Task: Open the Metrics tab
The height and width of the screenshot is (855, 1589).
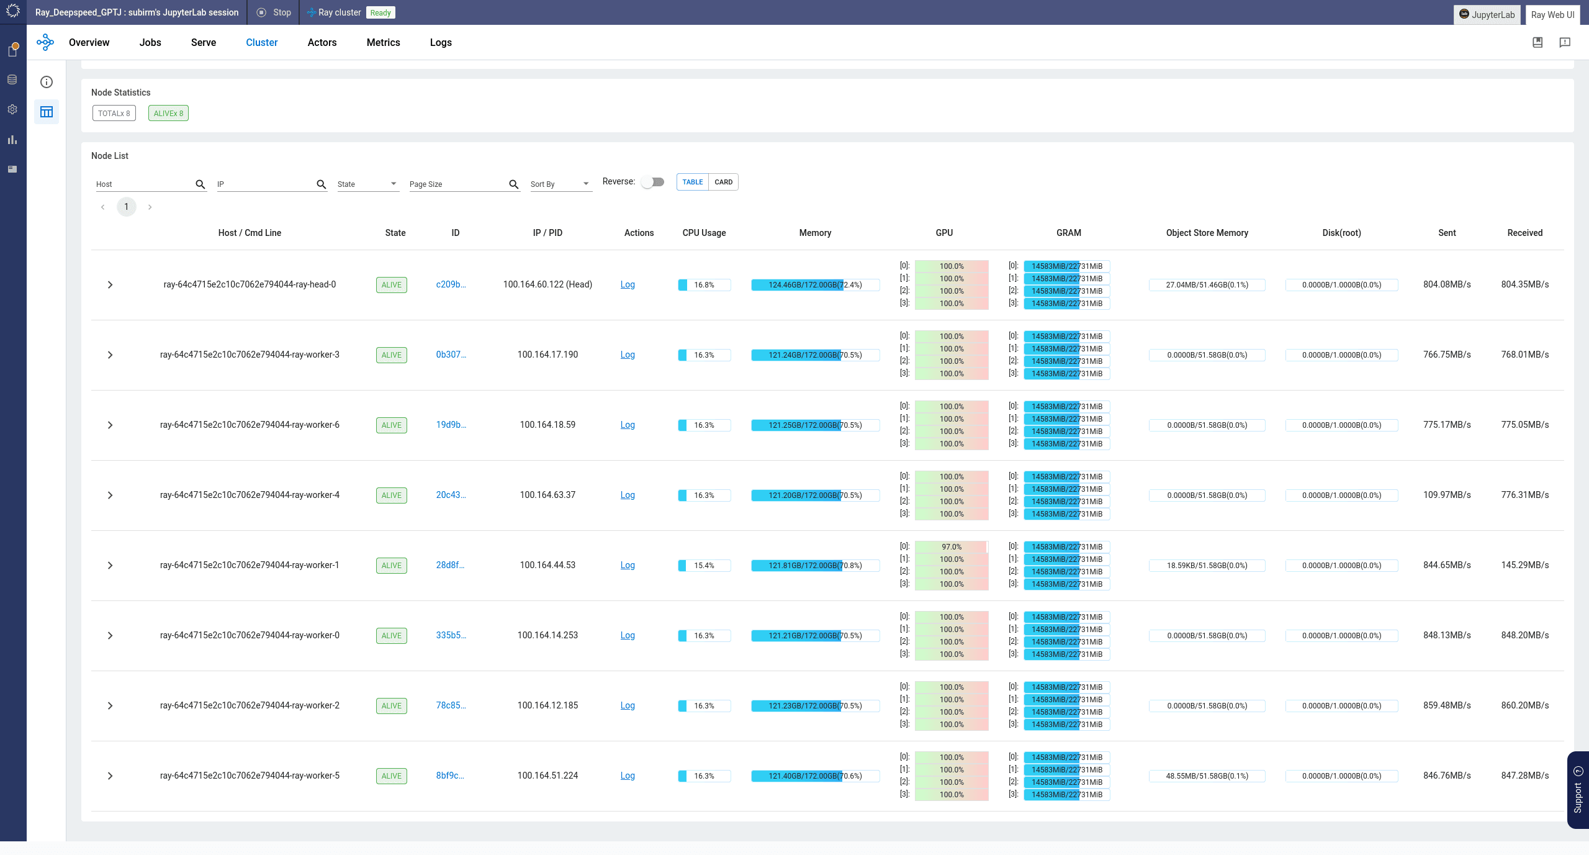Action: coord(384,42)
